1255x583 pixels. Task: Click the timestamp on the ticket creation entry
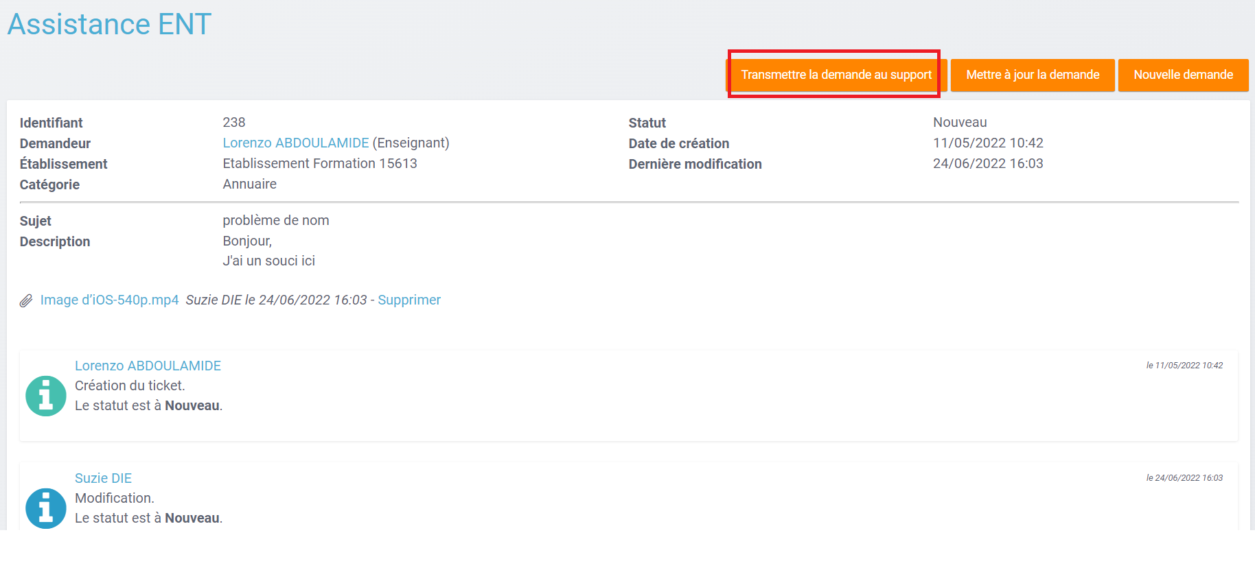[x=1184, y=366]
